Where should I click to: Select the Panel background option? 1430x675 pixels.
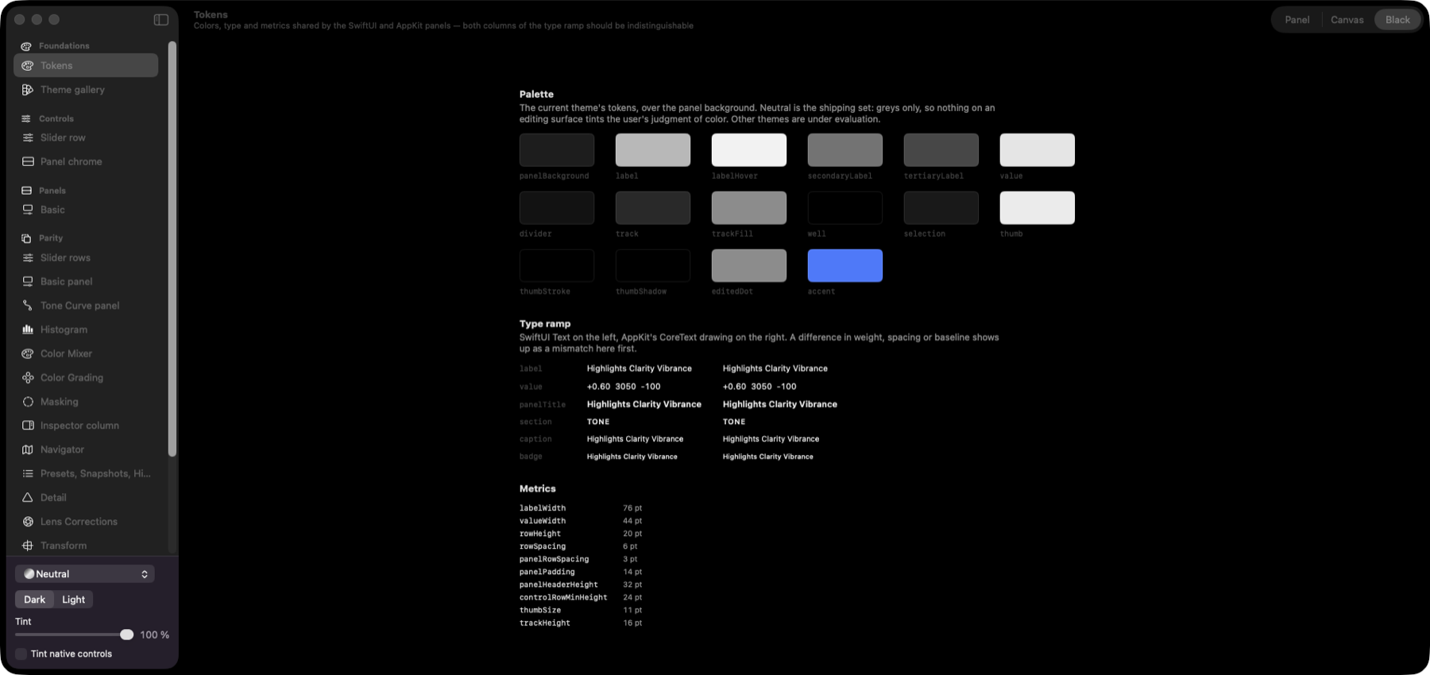tap(1297, 20)
